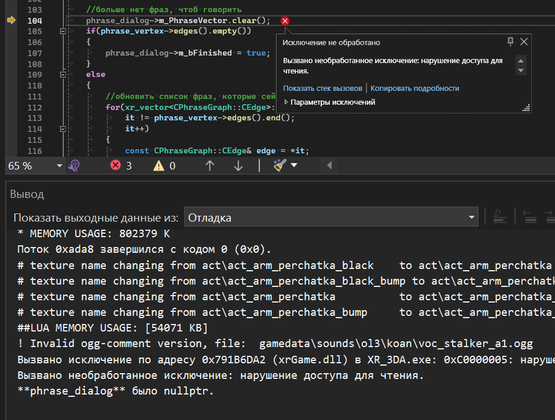The width and height of the screenshot is (555, 420).
Task: Click the yellow current-statement arrow in the margin
Action: tap(11, 20)
